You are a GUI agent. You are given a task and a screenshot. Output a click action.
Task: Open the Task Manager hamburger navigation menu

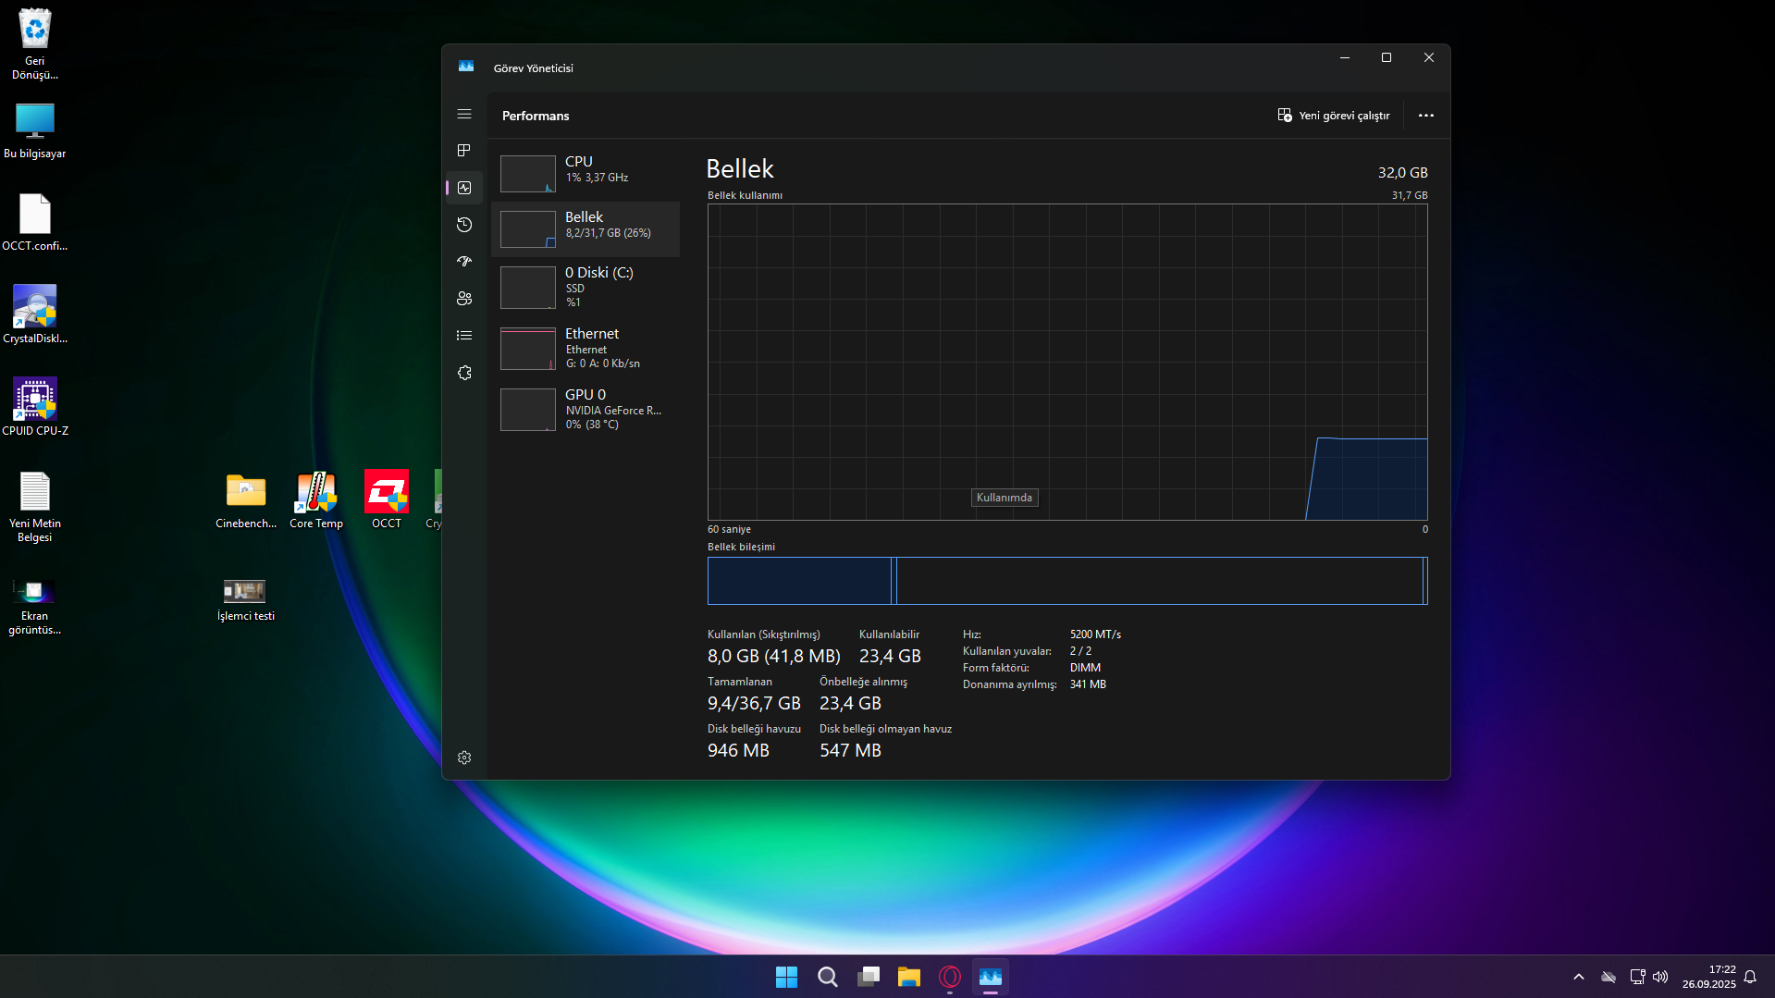(x=464, y=114)
